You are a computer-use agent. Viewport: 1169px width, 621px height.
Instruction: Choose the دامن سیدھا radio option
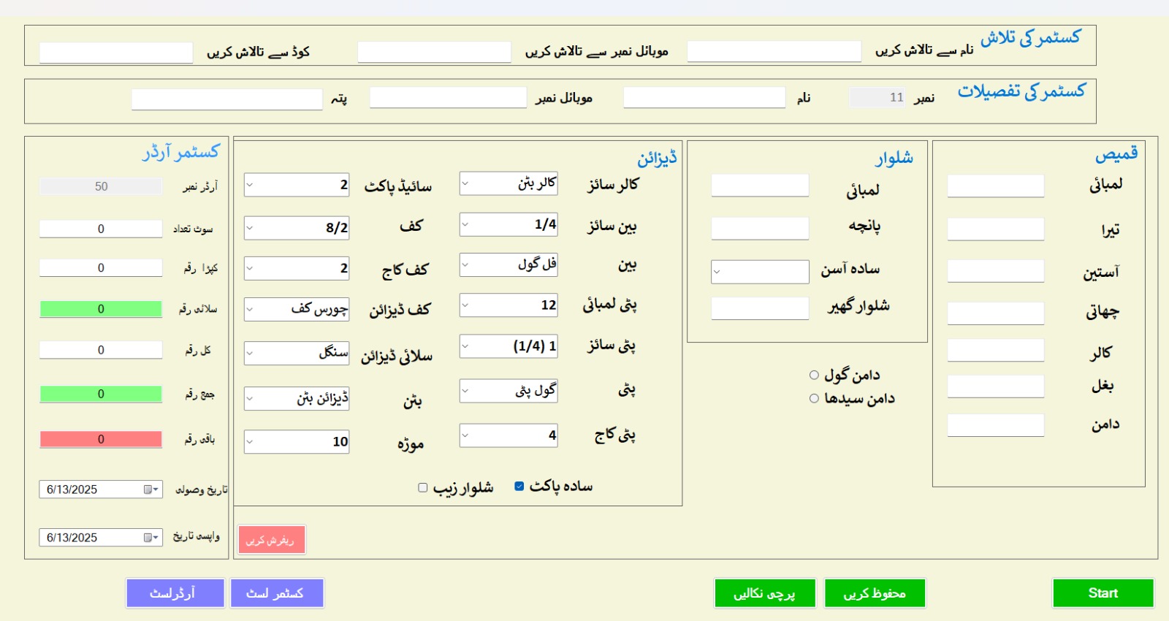814,399
